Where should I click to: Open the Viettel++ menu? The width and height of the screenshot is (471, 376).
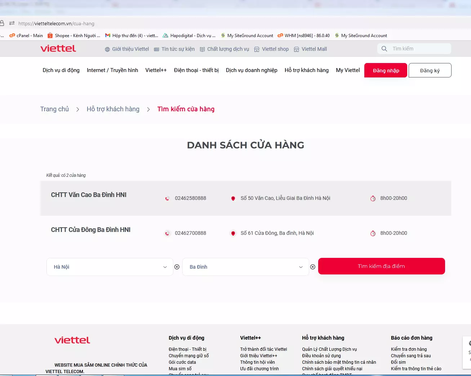pyautogui.click(x=156, y=70)
